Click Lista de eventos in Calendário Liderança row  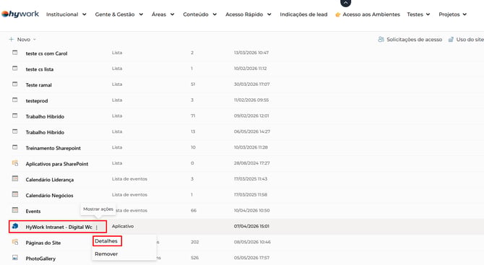[x=129, y=178]
